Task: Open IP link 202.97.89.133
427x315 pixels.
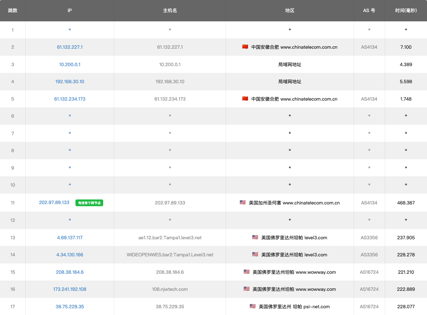Action: click(54, 202)
